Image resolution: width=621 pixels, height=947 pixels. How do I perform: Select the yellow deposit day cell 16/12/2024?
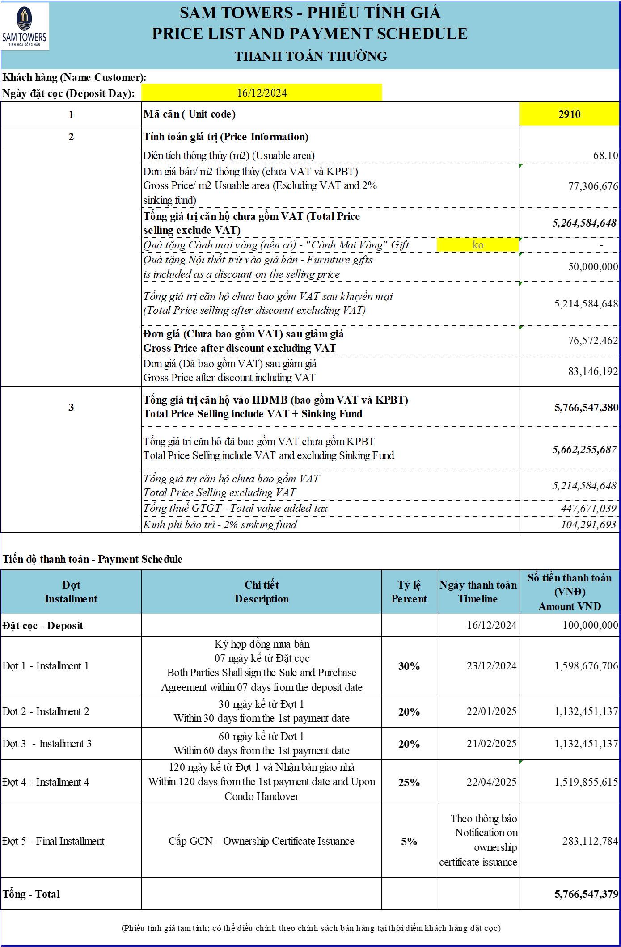(262, 93)
